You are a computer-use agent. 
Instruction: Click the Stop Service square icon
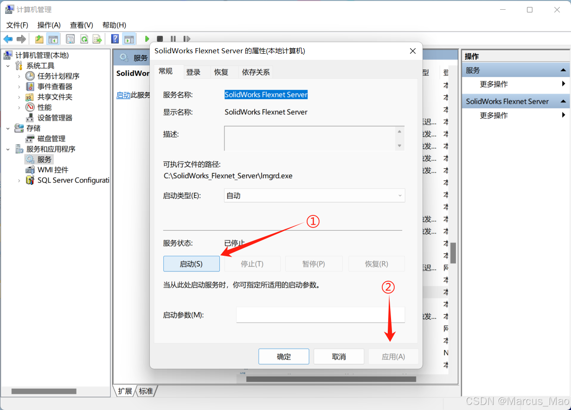coord(160,39)
